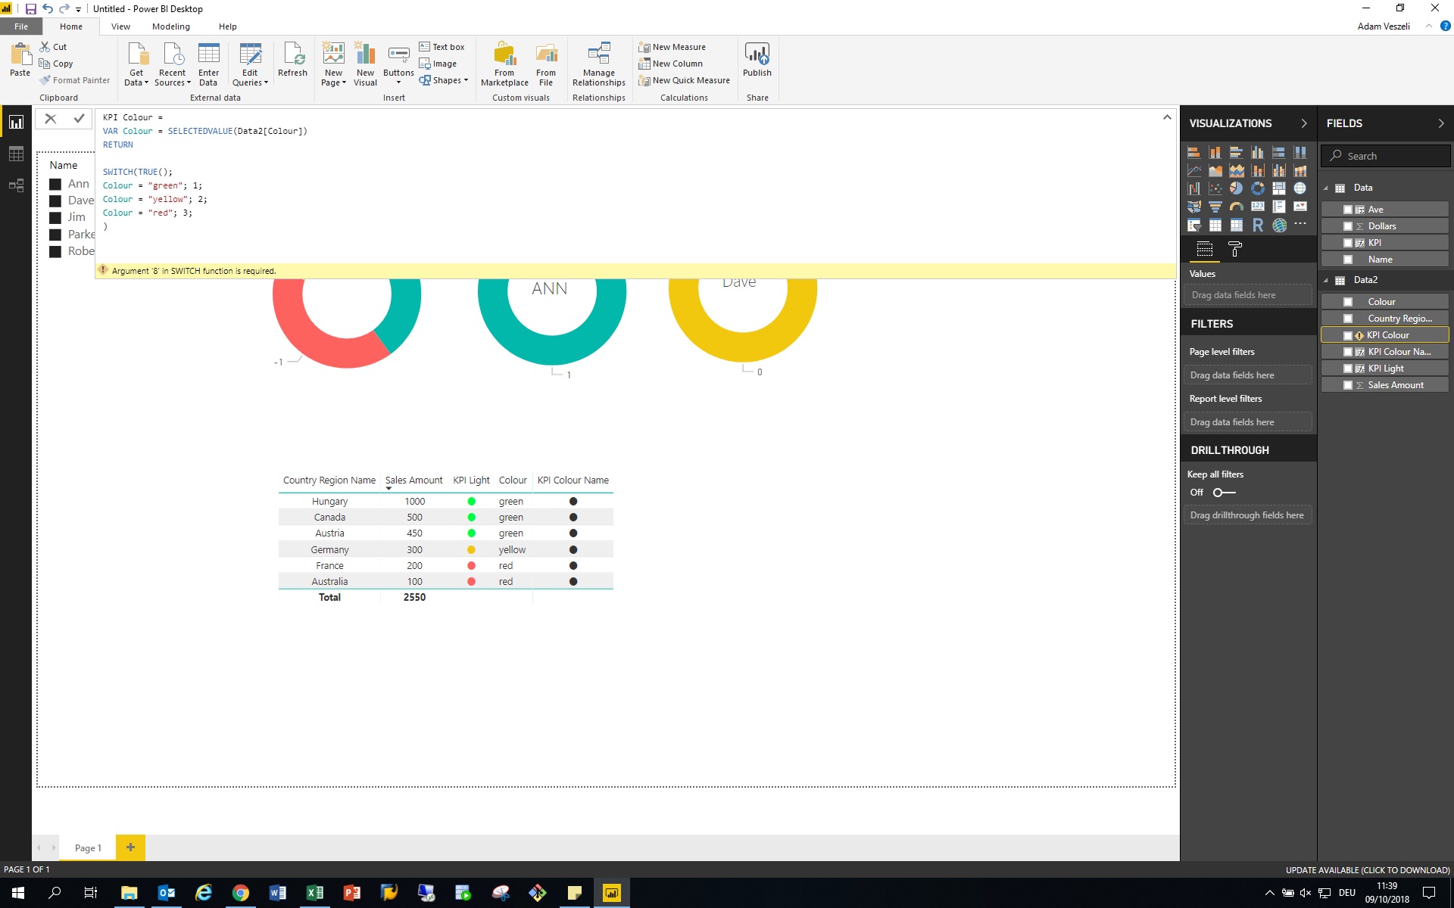Tick the Colour field checkbox
This screenshot has width=1454, height=908.
coord(1348,302)
